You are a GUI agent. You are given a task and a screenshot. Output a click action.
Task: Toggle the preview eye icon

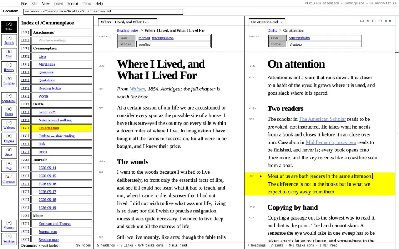(368, 21)
